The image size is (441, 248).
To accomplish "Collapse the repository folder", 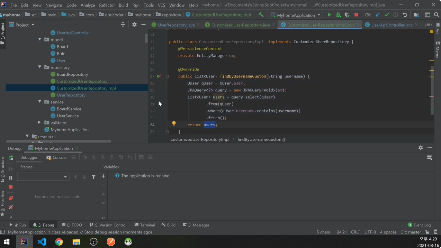I will (40, 67).
